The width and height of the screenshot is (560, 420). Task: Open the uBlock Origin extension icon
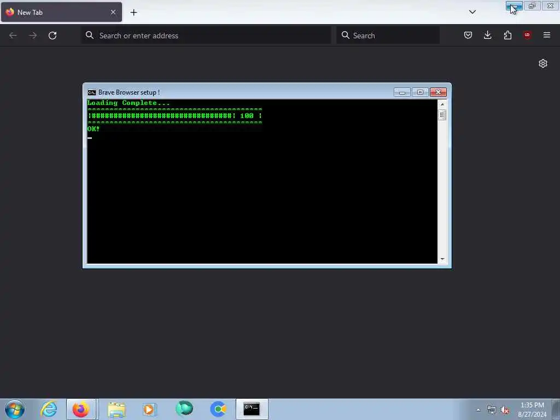tap(527, 35)
